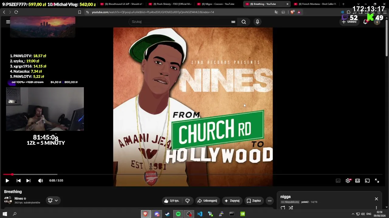Close the playlist panel
Viewport: 389px width, 218px height.
[x=376, y=199]
